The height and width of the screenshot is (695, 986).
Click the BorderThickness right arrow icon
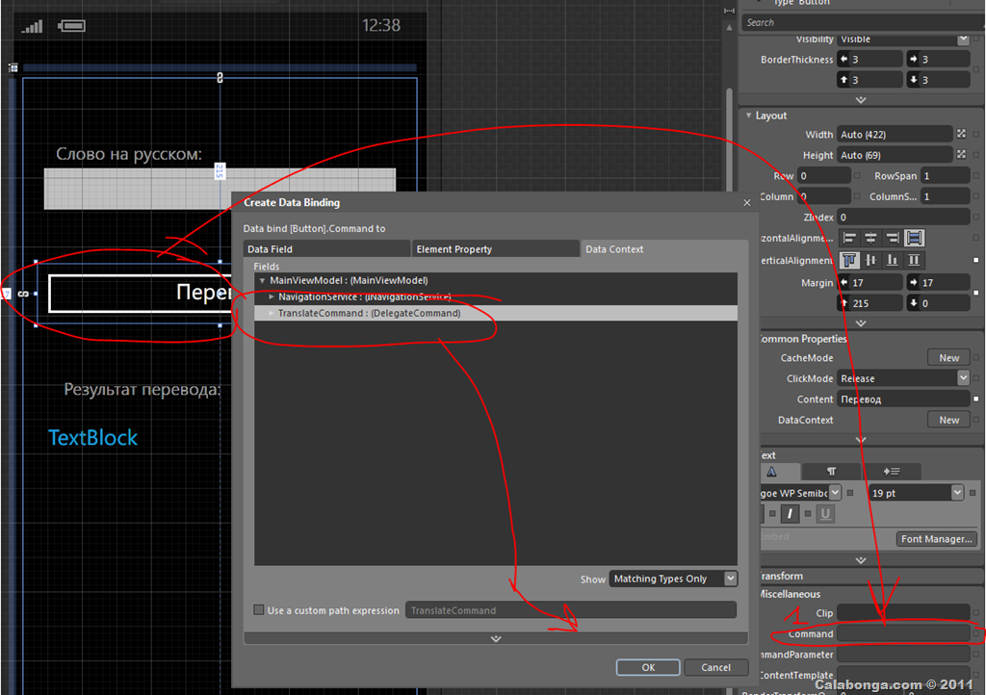coord(914,59)
